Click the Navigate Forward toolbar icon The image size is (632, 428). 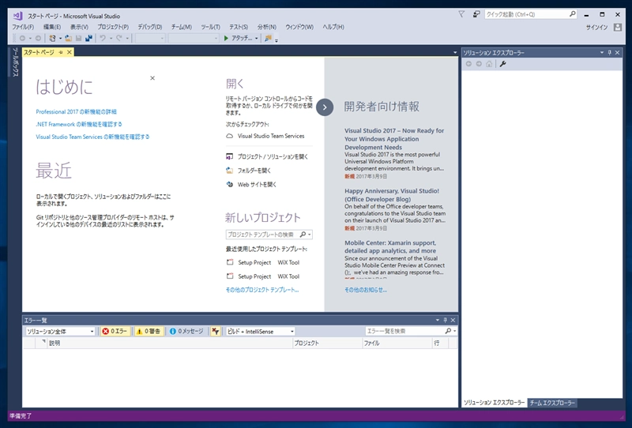[38, 38]
